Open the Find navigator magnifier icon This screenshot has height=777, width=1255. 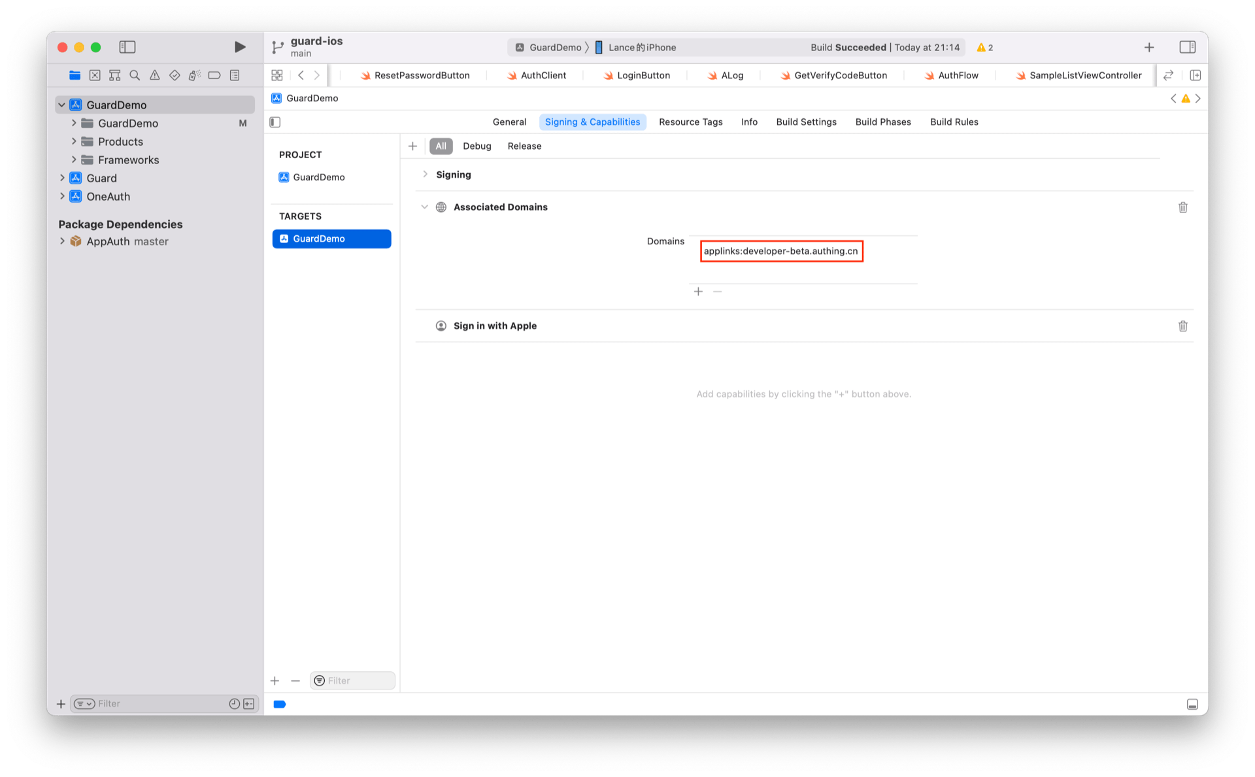(135, 75)
